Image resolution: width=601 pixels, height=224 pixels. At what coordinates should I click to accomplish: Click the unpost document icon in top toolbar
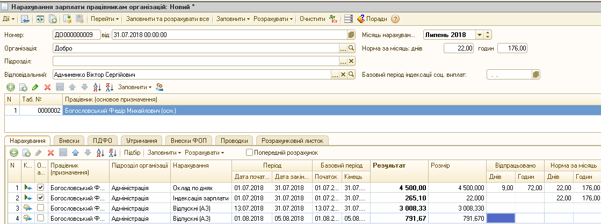pyautogui.click(x=79, y=19)
